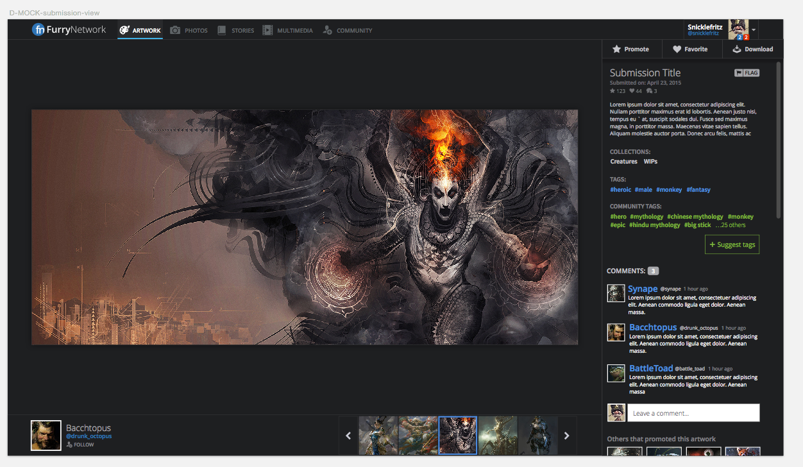This screenshot has height=467, width=803.
Task: Click the Suggest tags button
Action: [732, 244]
